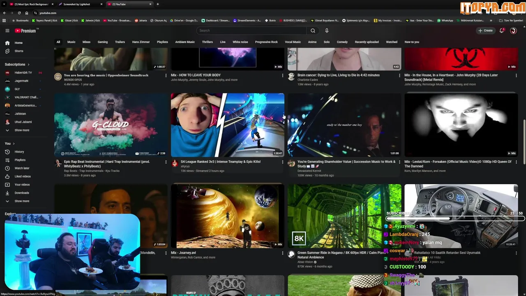Open the Bookmarks bookmark
Viewport: 526px width, 296px height.
click(x=20, y=21)
